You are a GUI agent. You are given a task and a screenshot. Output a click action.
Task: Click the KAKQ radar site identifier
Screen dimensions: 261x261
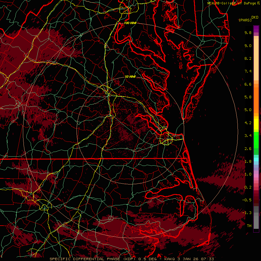(170, 259)
